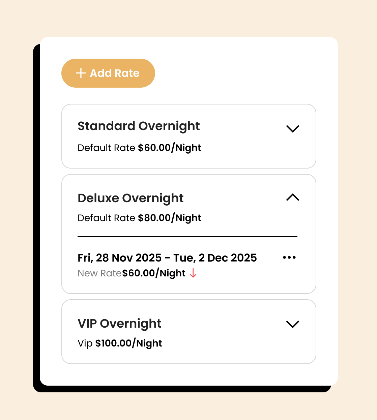Expand the Standard Overnight rate card
The height and width of the screenshot is (420, 377).
(292, 129)
